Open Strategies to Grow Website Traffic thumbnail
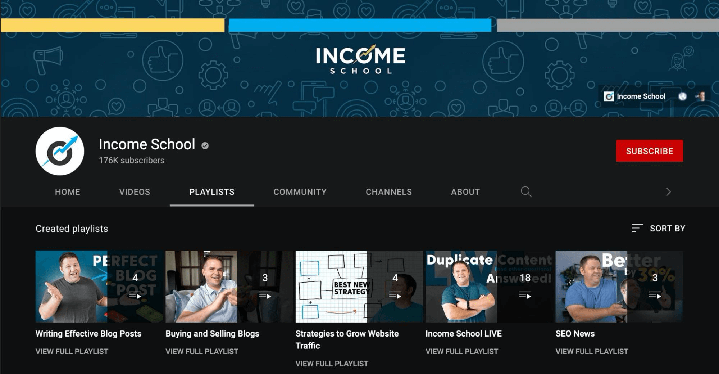 [359, 287]
